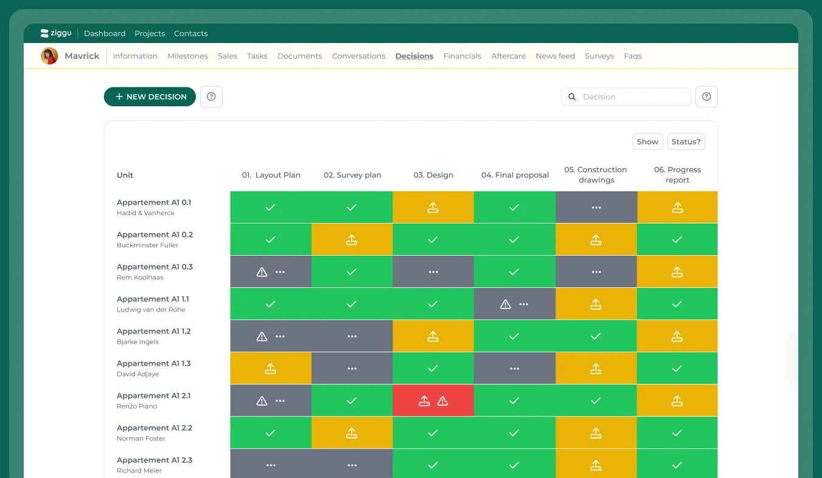Click upload icon in red A1 2.1 Design cell
Image resolution: width=822 pixels, height=478 pixels.
coord(425,401)
